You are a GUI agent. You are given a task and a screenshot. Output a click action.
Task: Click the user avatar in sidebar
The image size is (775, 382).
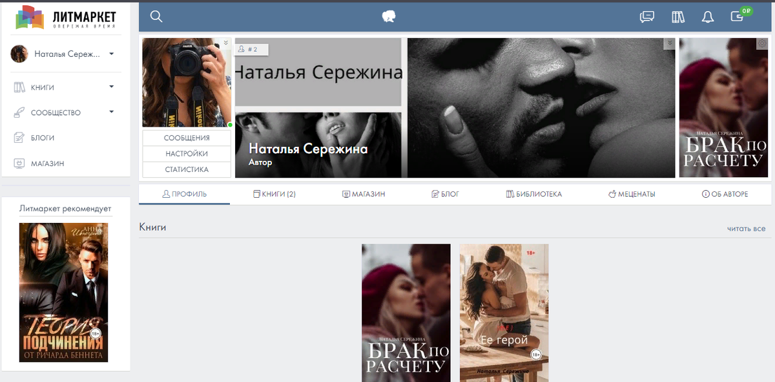19,54
